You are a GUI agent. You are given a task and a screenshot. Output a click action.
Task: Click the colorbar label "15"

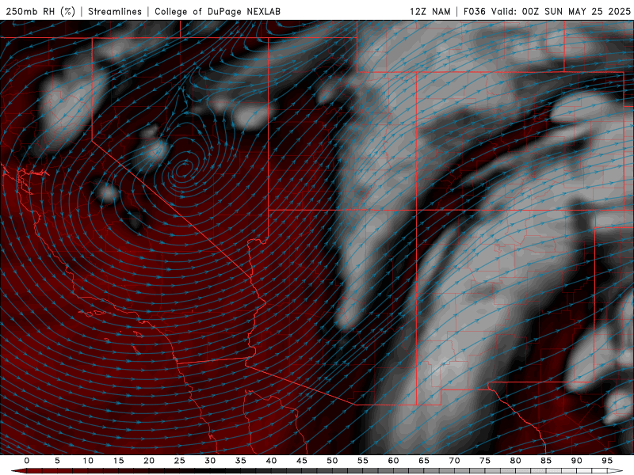(118, 461)
